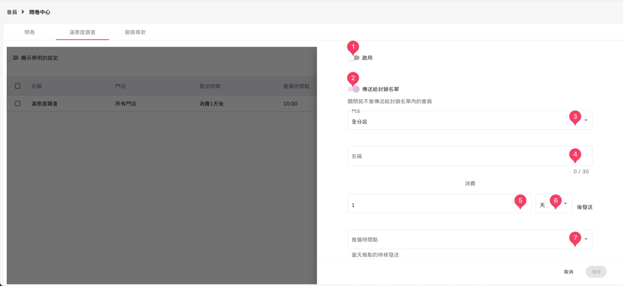
Task: Check the 滿意度調查 row checkbox
Action: pyautogui.click(x=18, y=104)
